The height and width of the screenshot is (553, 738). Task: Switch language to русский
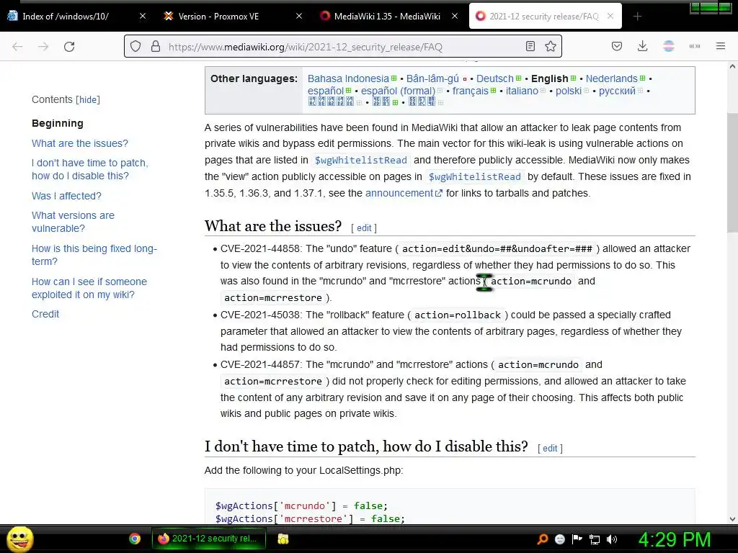coord(617,91)
